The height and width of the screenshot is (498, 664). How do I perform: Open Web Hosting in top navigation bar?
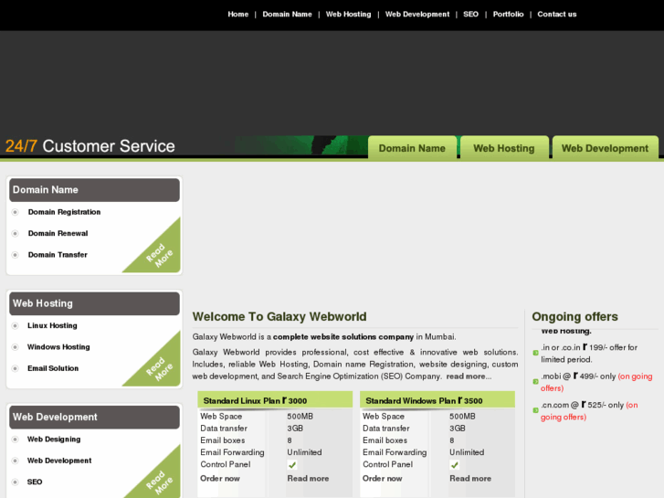tap(348, 14)
